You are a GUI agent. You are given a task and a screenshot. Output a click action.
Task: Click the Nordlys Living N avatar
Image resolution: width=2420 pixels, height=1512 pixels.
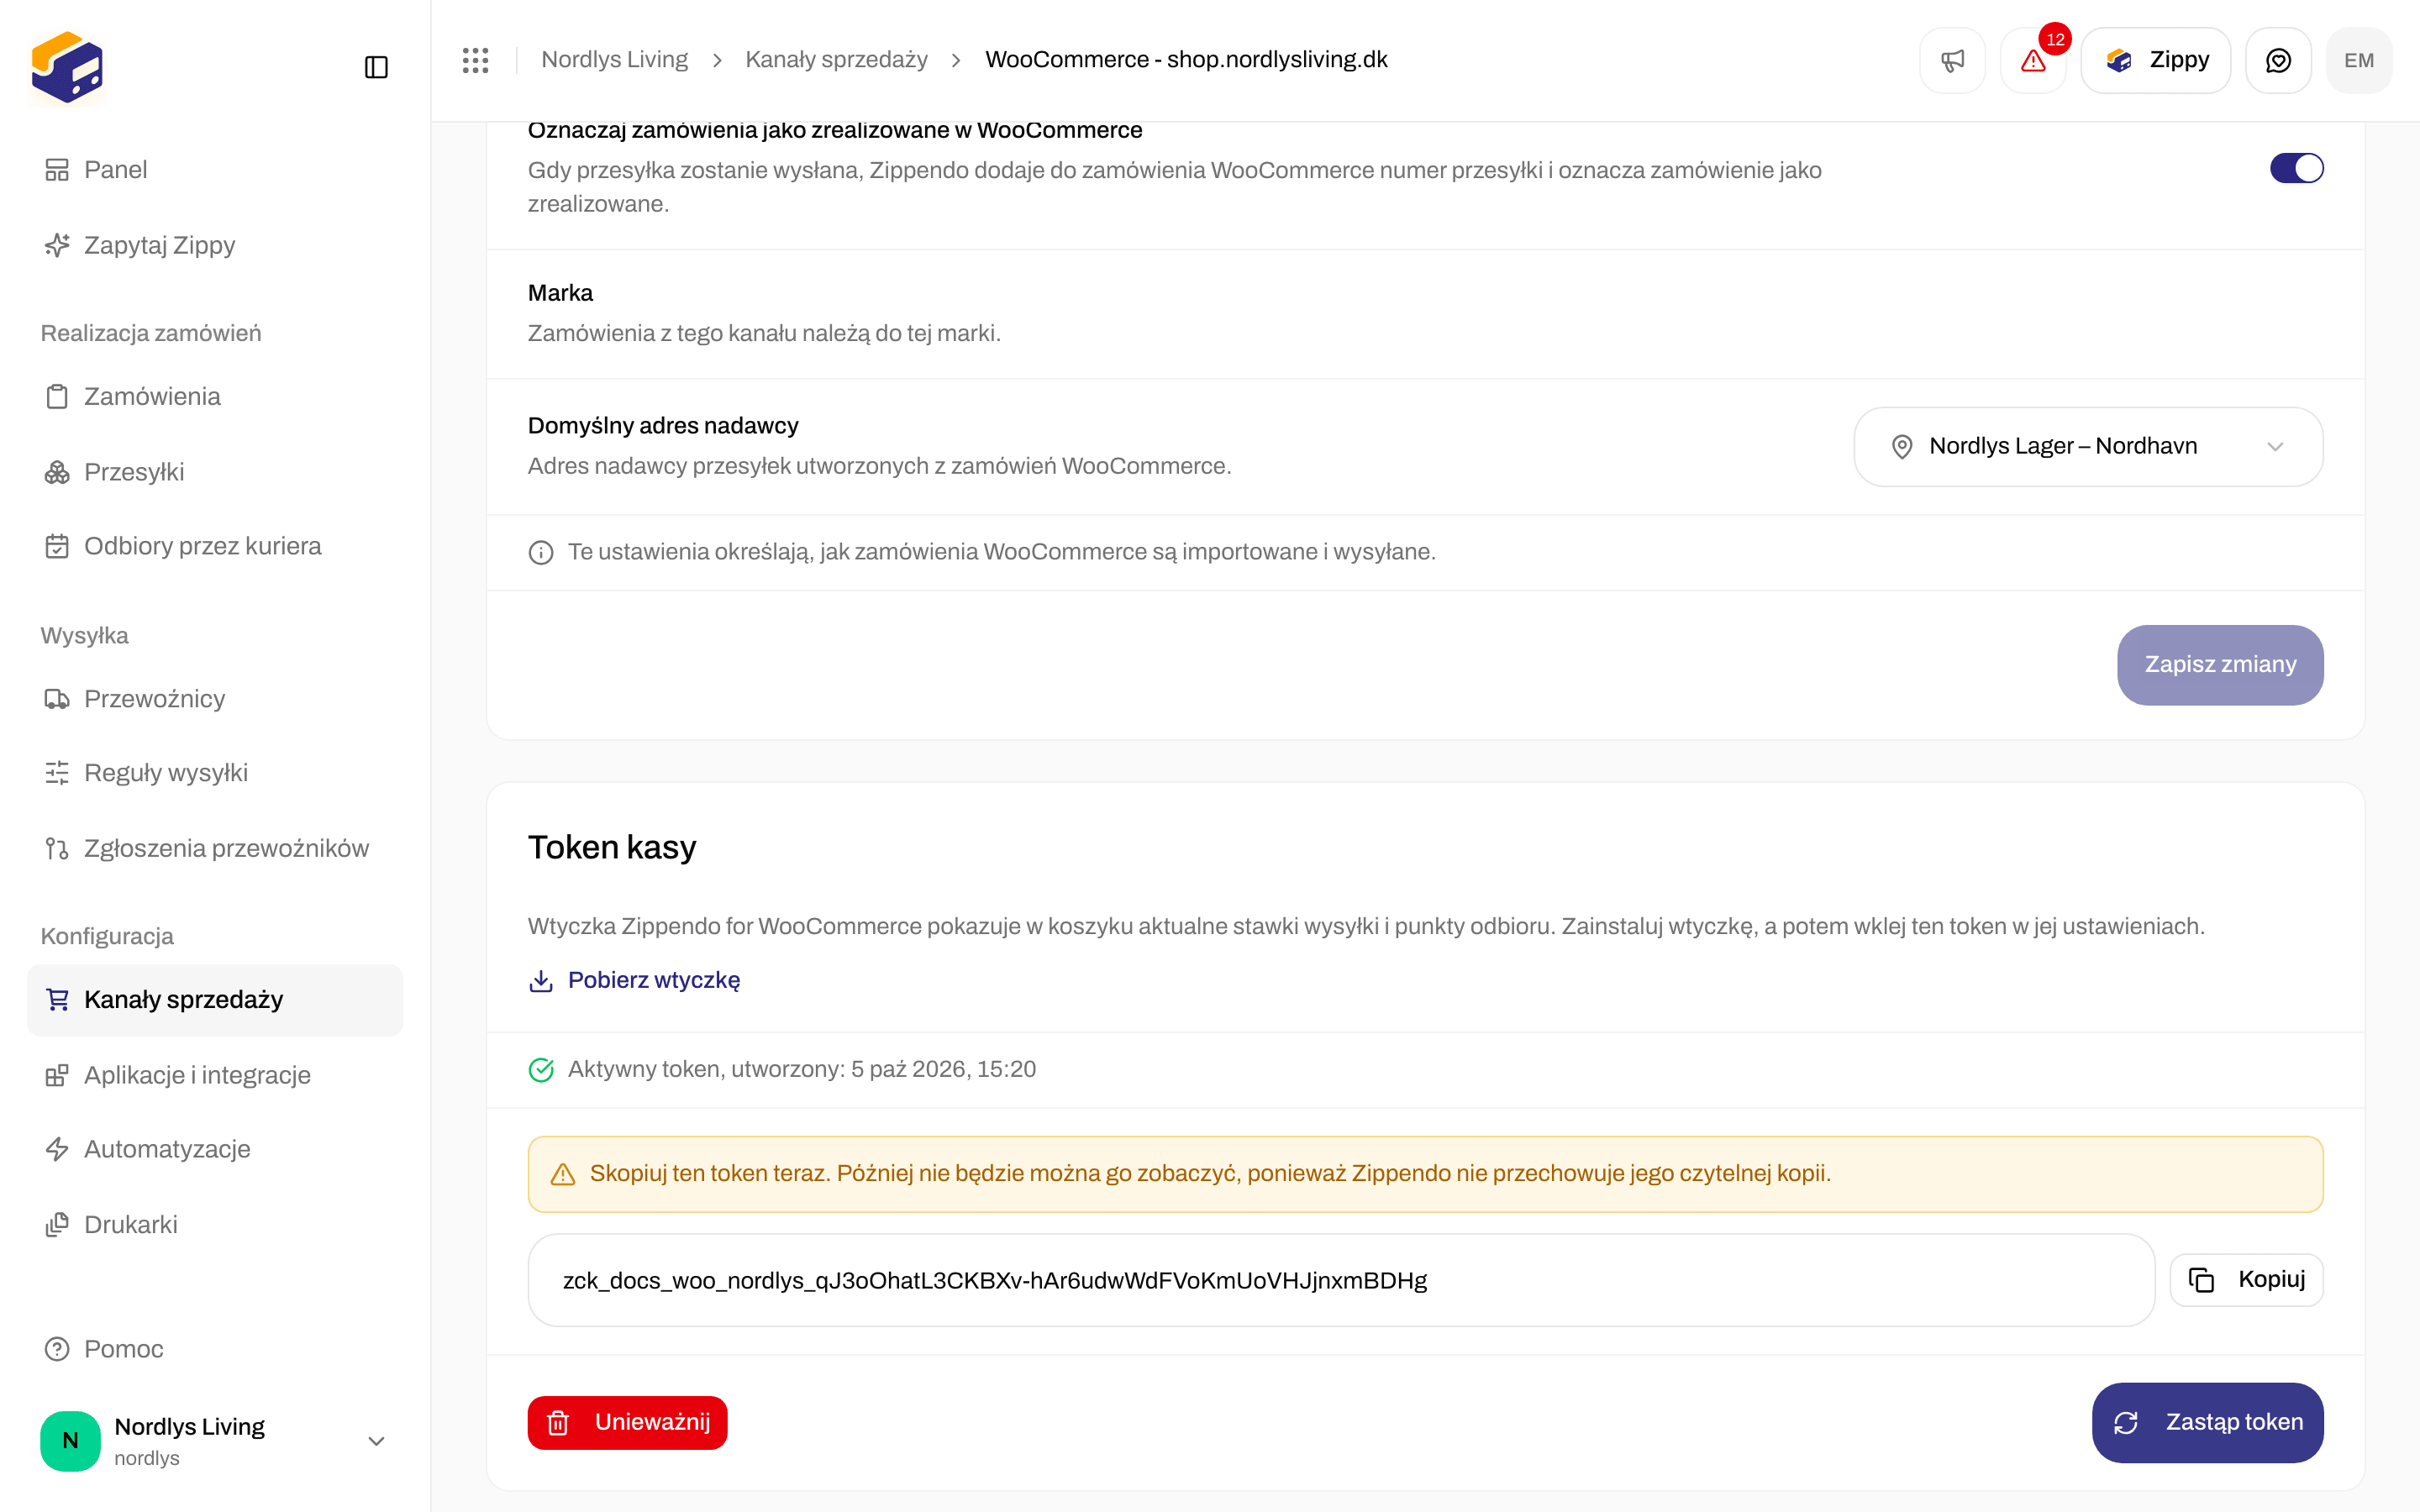point(70,1441)
